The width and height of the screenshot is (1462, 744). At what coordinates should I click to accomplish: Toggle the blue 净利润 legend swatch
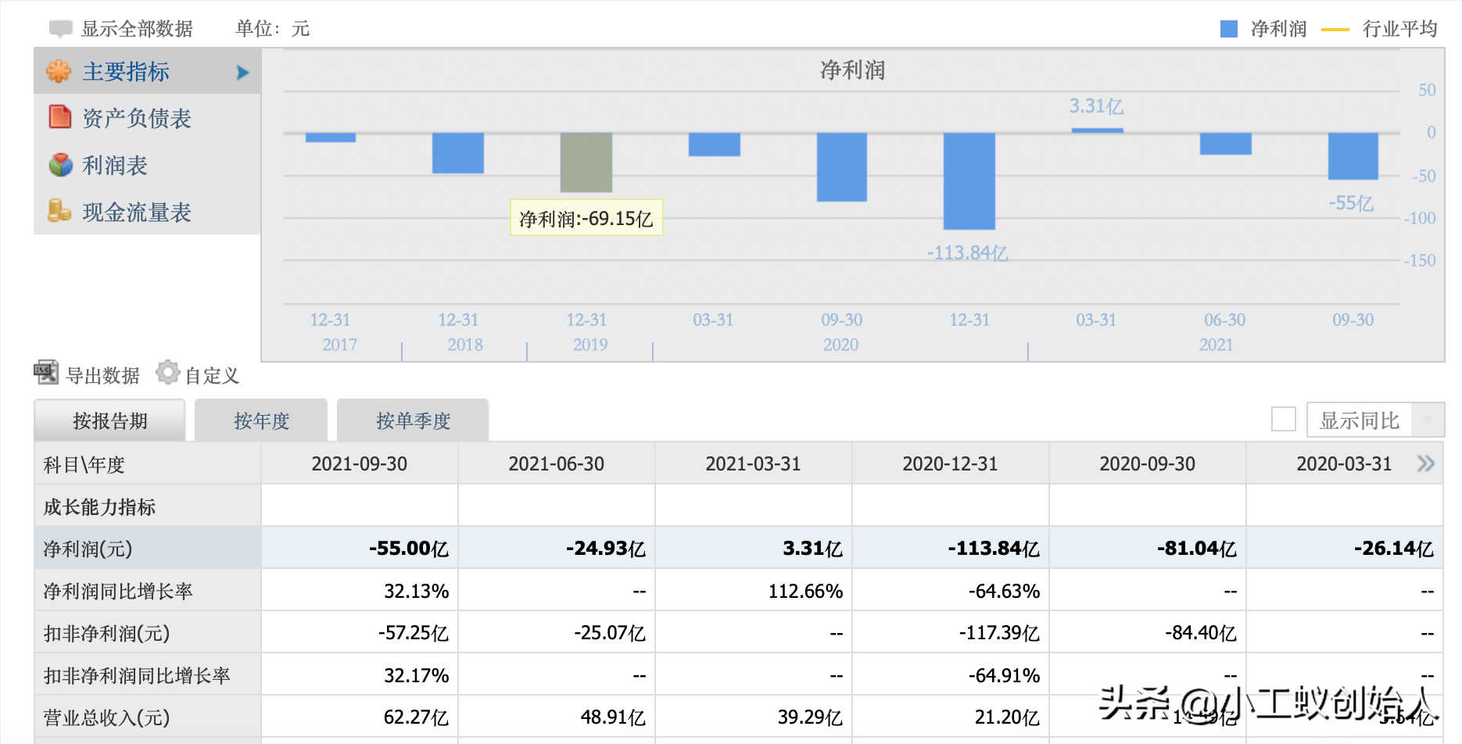[x=1229, y=29]
